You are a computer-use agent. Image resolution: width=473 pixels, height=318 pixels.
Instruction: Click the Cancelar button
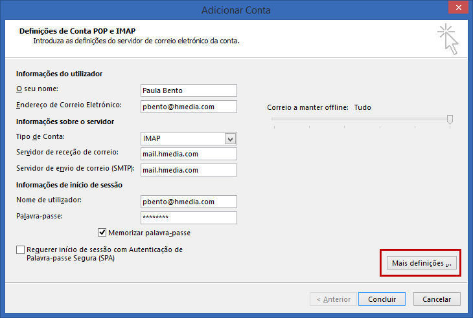[437, 299]
